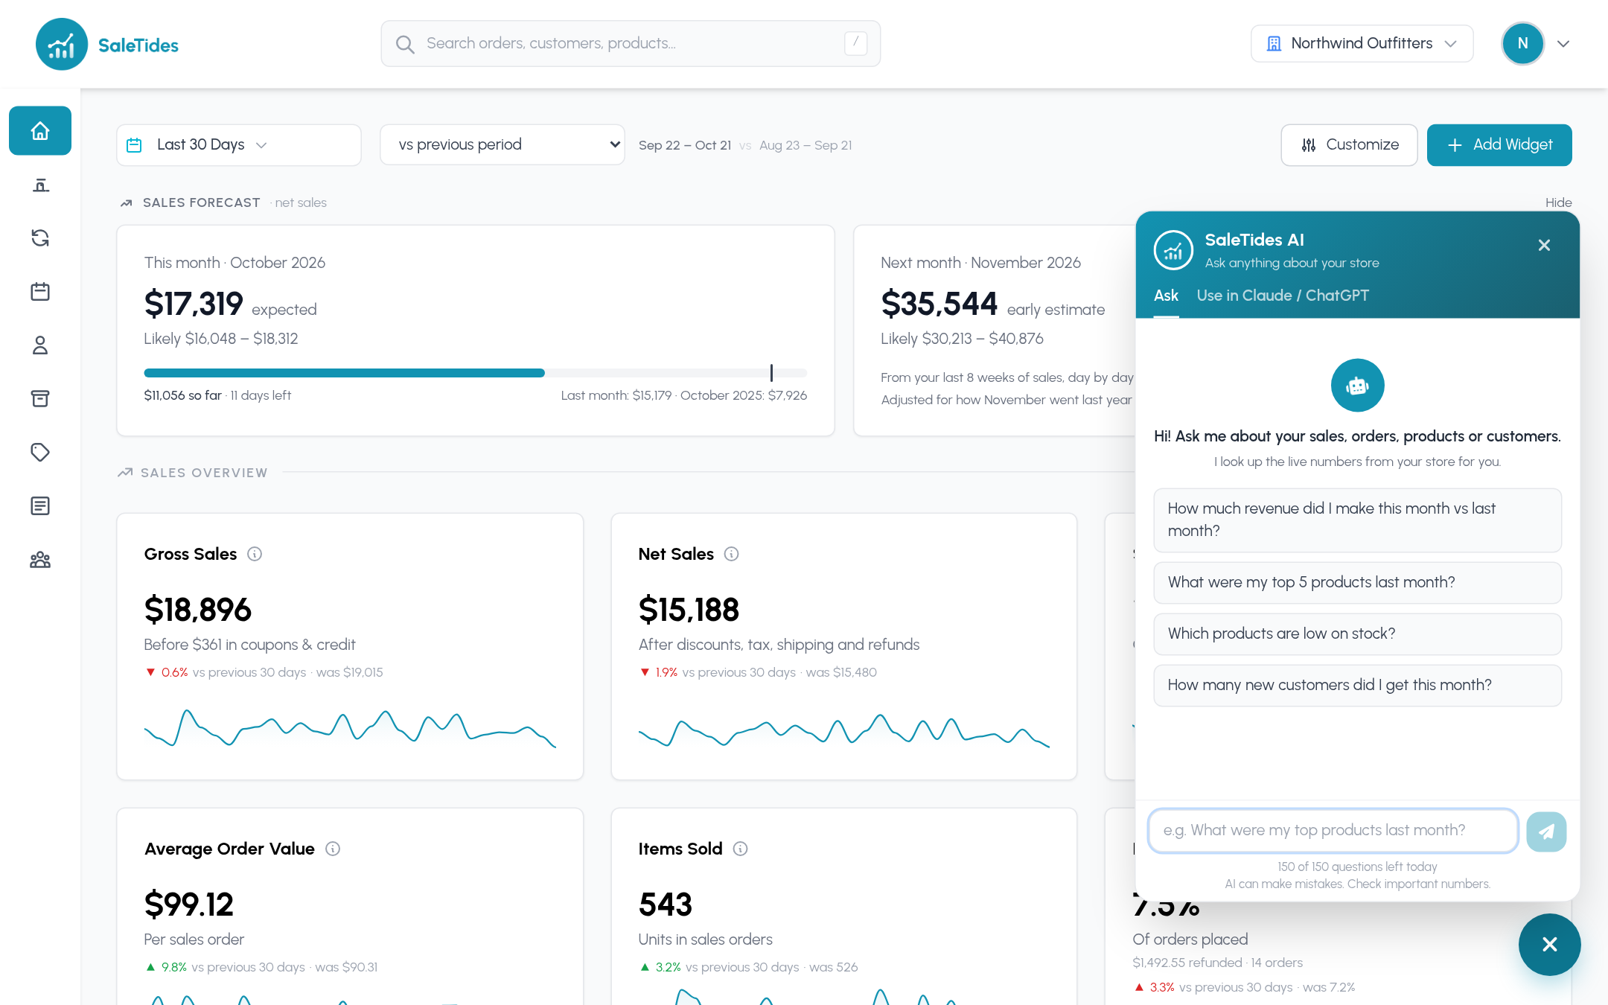This screenshot has height=1005, width=1608.
Task: Open the price tag sidebar icon
Action: click(x=40, y=453)
